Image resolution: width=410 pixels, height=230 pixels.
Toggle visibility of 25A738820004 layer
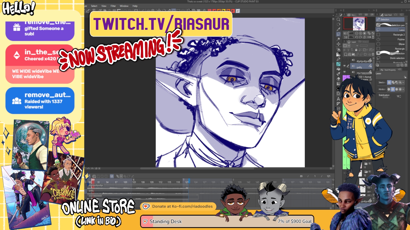[345, 72]
